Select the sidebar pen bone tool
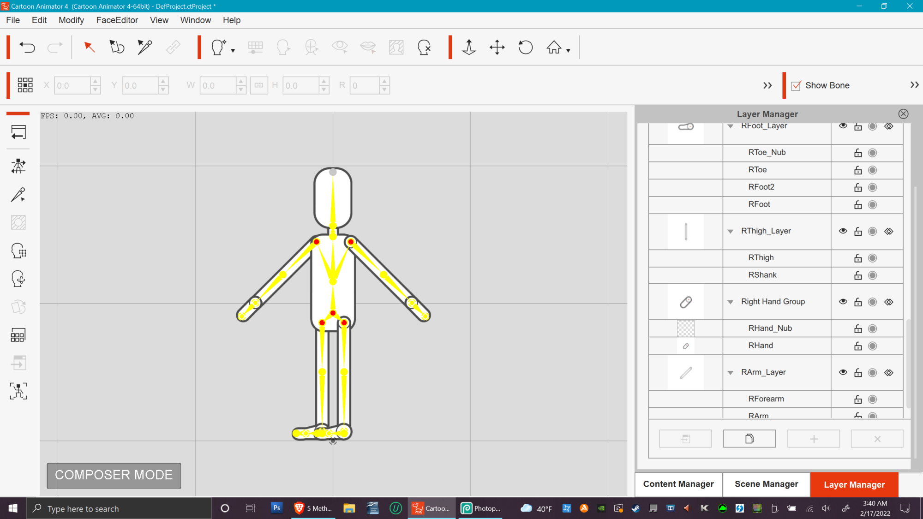The height and width of the screenshot is (519, 923). (18, 195)
